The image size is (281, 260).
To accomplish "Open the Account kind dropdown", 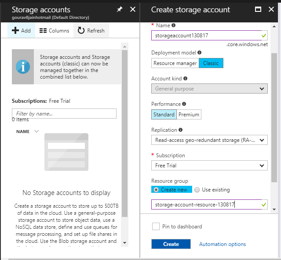I will [x=209, y=89].
